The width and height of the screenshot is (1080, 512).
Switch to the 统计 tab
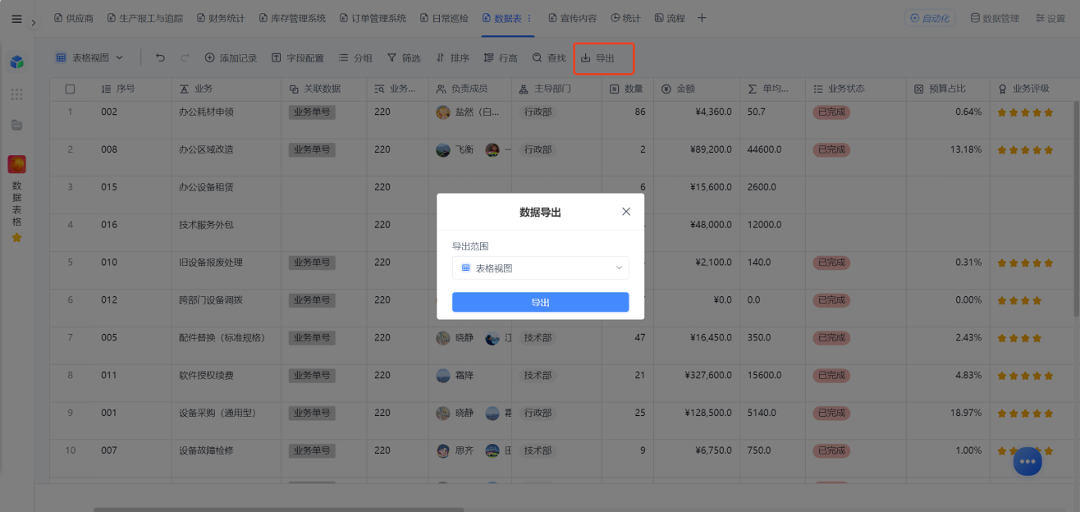click(x=625, y=18)
